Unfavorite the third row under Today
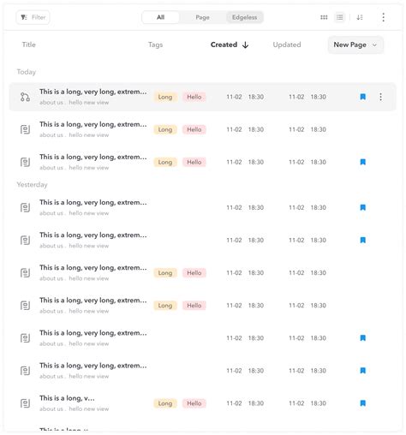The height and width of the screenshot is (435, 406). 362,162
